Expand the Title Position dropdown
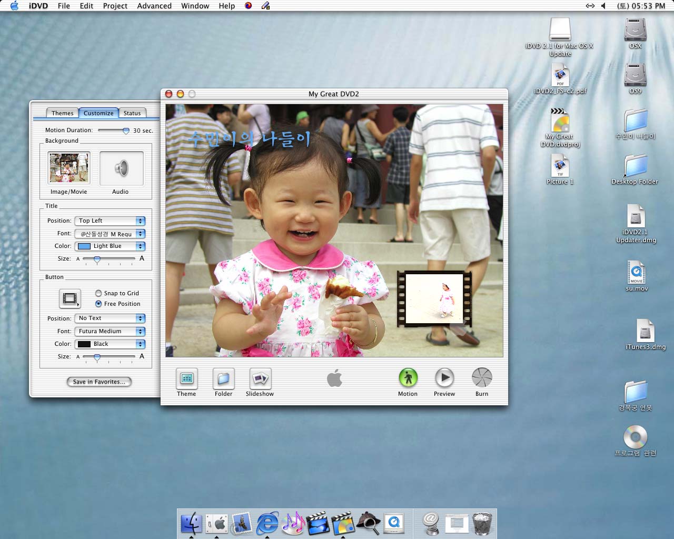Viewport: 674px width, 539px height. pos(110,221)
